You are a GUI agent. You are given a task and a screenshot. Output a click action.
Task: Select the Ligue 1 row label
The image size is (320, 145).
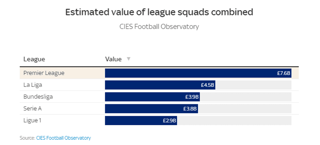(x=32, y=121)
